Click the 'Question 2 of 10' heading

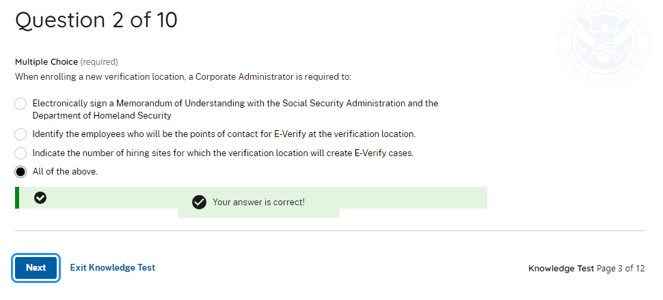click(96, 20)
